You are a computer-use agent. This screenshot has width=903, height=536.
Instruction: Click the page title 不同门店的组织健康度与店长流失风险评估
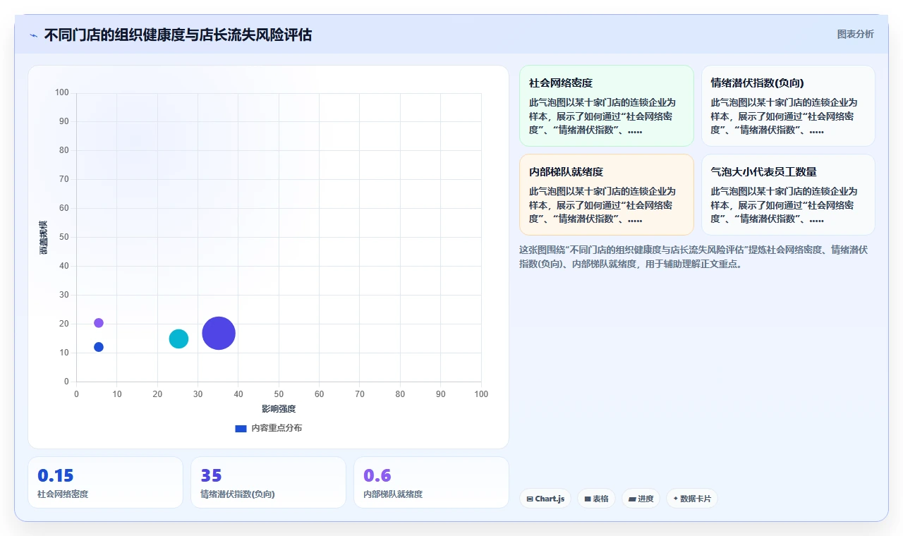(178, 35)
